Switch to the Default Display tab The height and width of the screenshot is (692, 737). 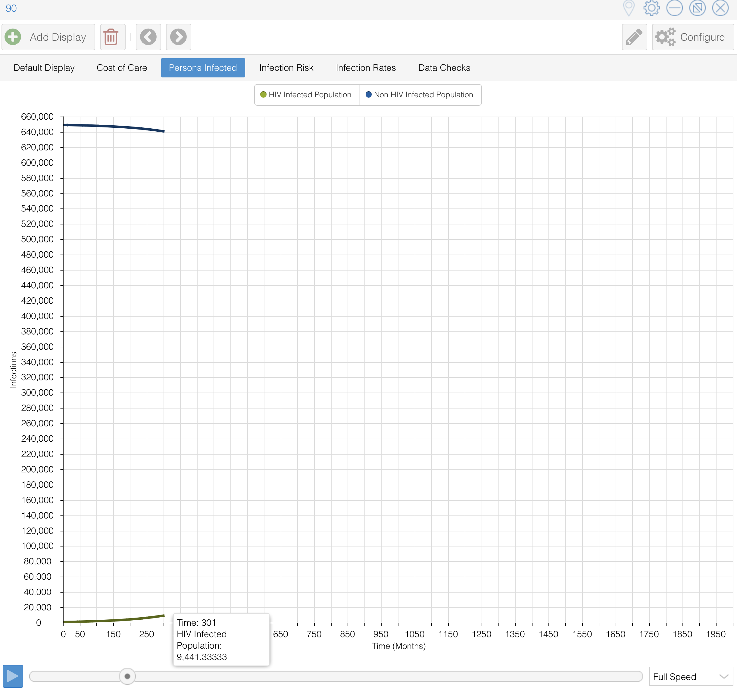click(x=44, y=68)
